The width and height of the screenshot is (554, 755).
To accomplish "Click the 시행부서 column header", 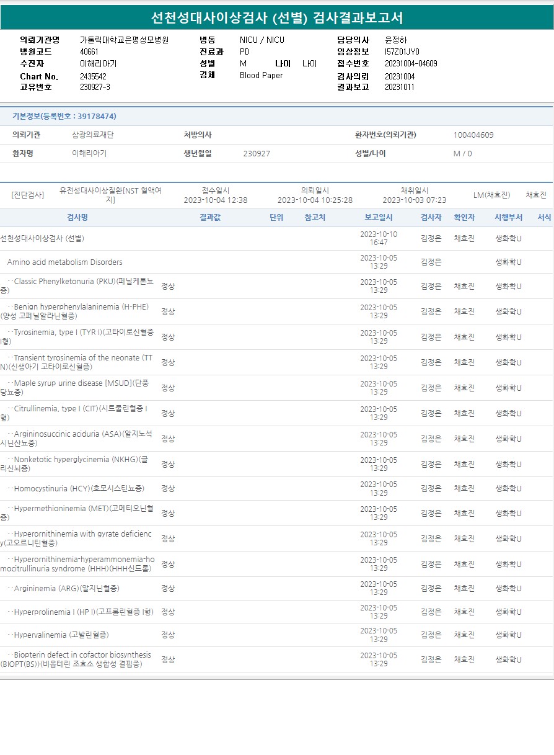I will 508,218.
